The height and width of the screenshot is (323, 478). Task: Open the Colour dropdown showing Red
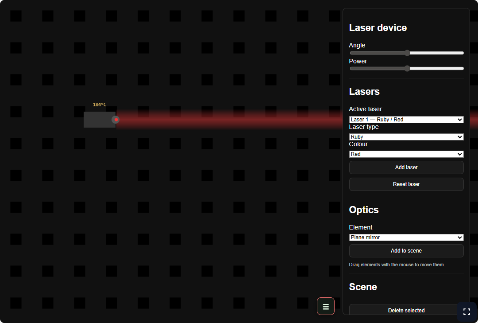point(406,154)
